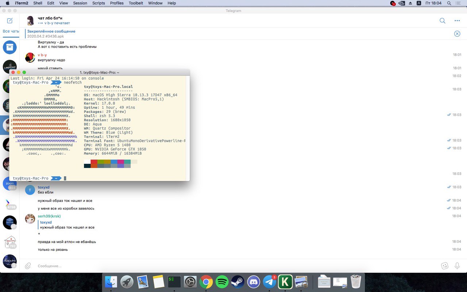Open Google Chrome from the Dock
Viewport: 467px width, 292px height.
pyautogui.click(x=206, y=282)
